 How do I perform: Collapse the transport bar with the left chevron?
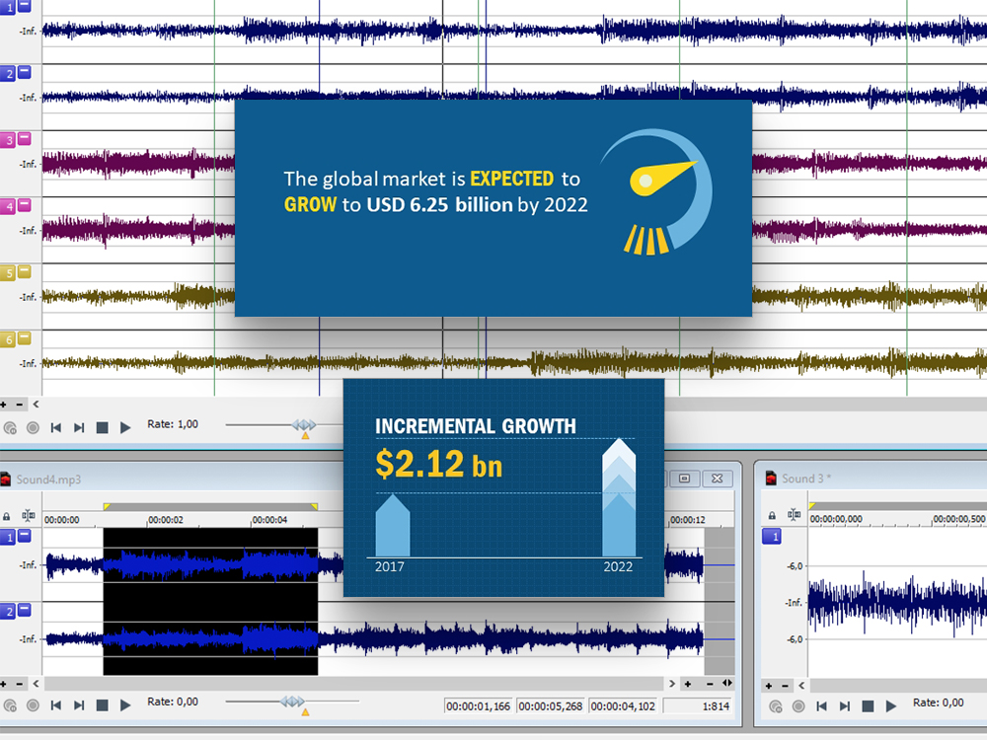pos(35,404)
